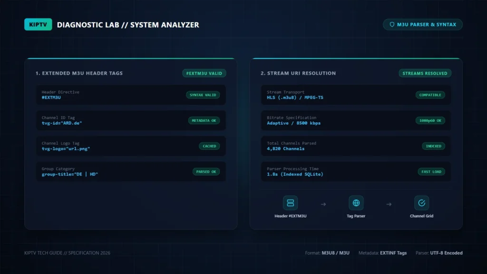487x274 pixels.
Task: Click the shield icon in M3U Parser badge
Action: pyautogui.click(x=392, y=25)
